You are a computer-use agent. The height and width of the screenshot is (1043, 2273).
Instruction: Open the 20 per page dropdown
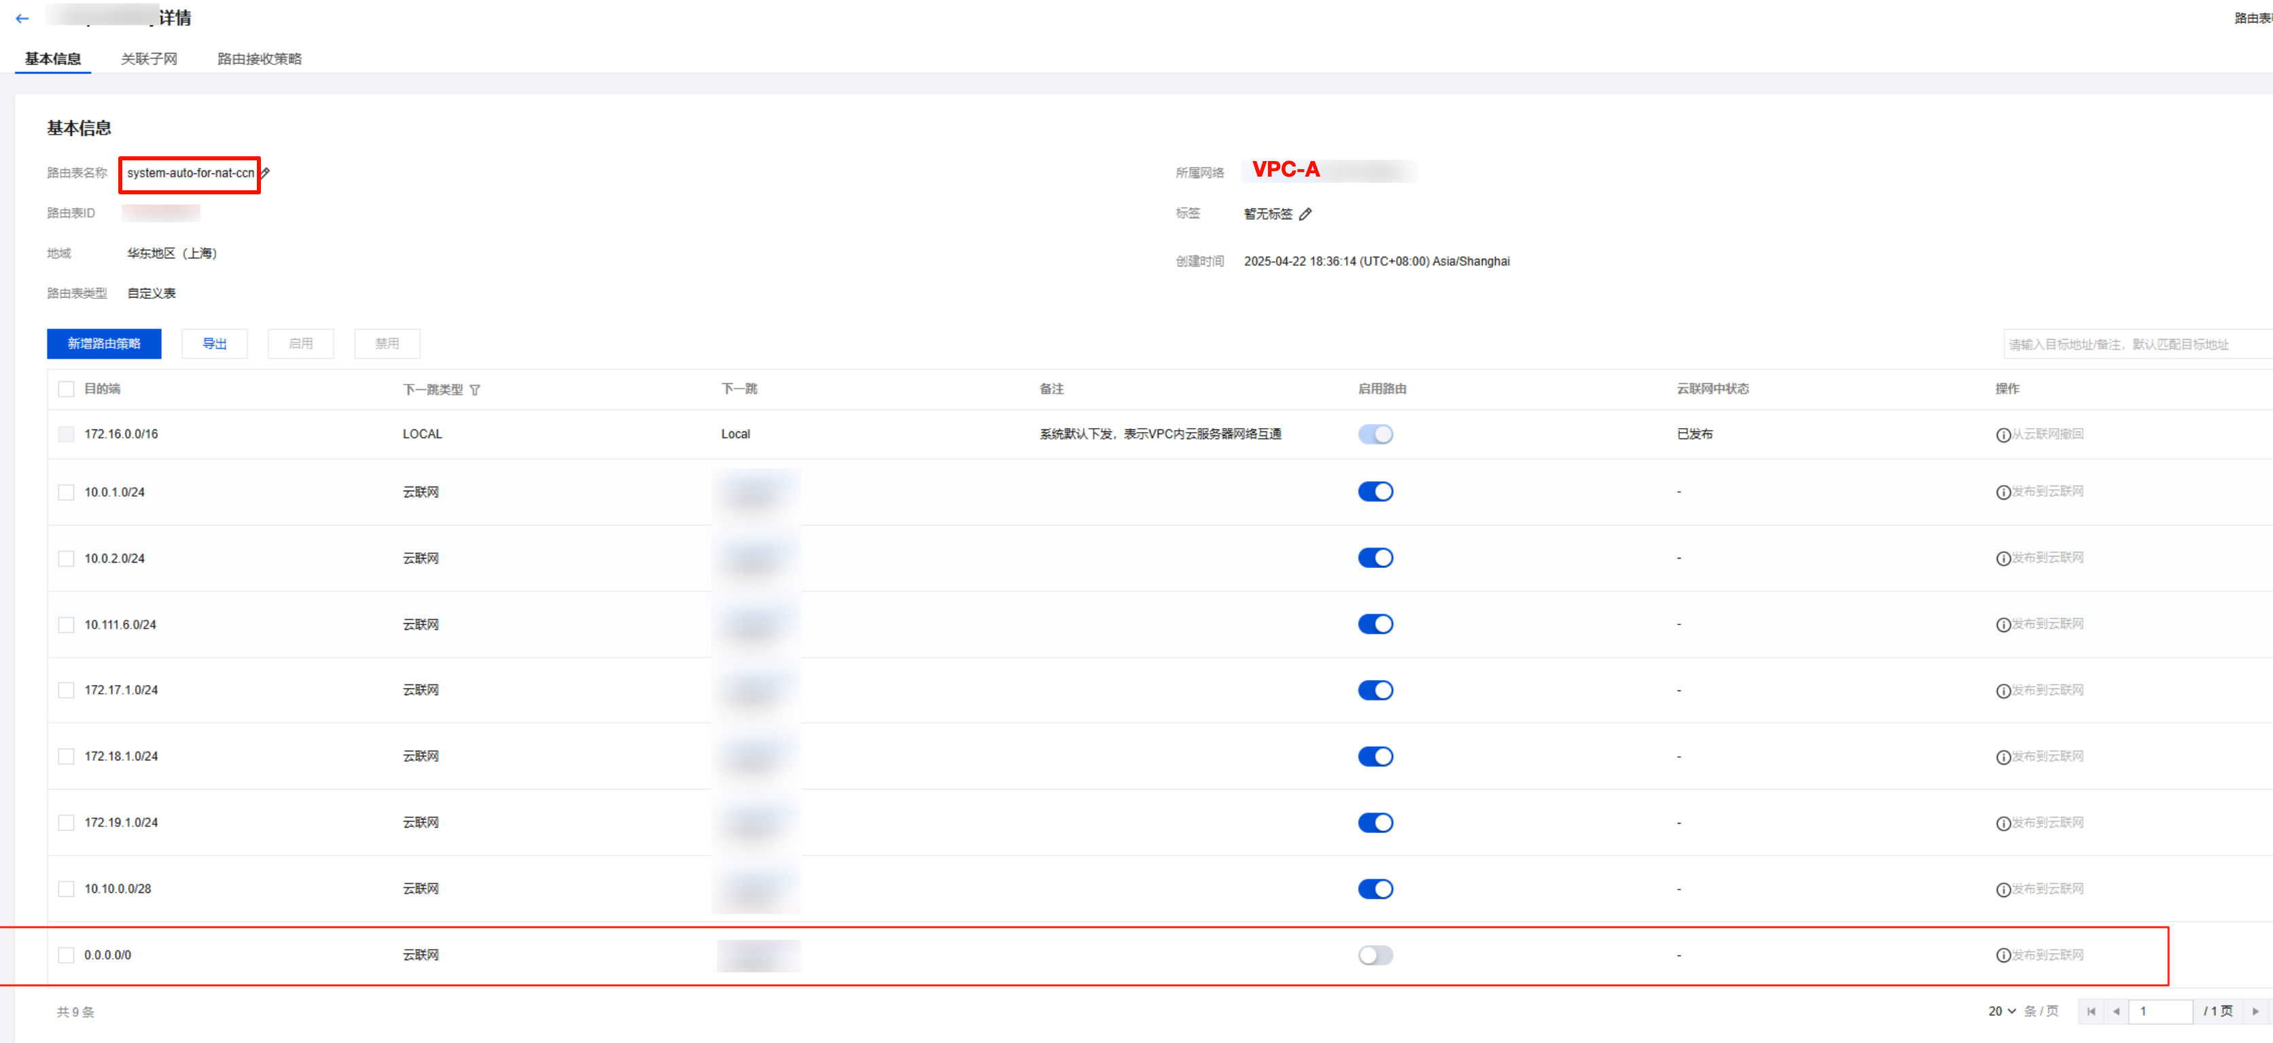click(2001, 1011)
